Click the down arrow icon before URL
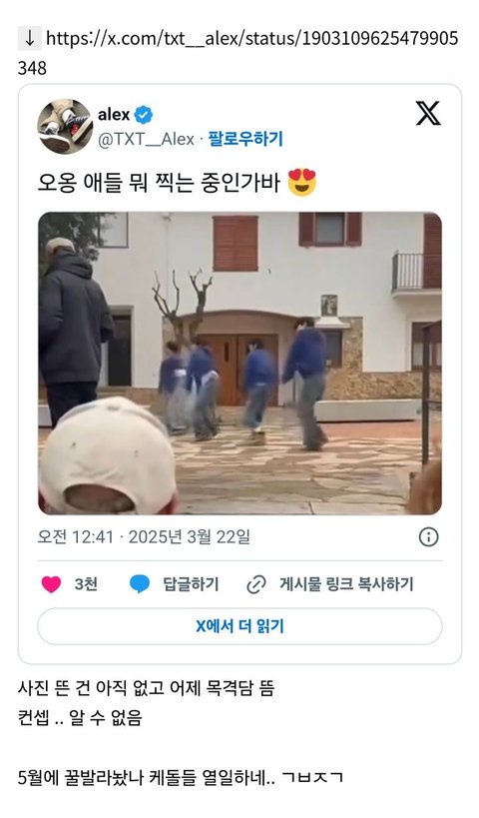 30,38
